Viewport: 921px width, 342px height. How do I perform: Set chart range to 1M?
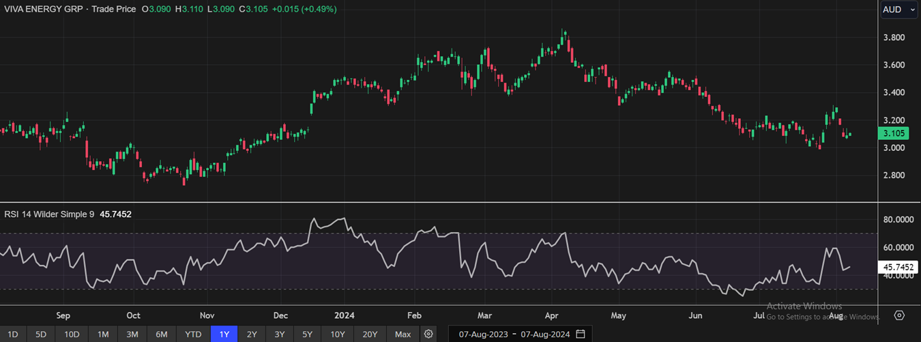103,334
